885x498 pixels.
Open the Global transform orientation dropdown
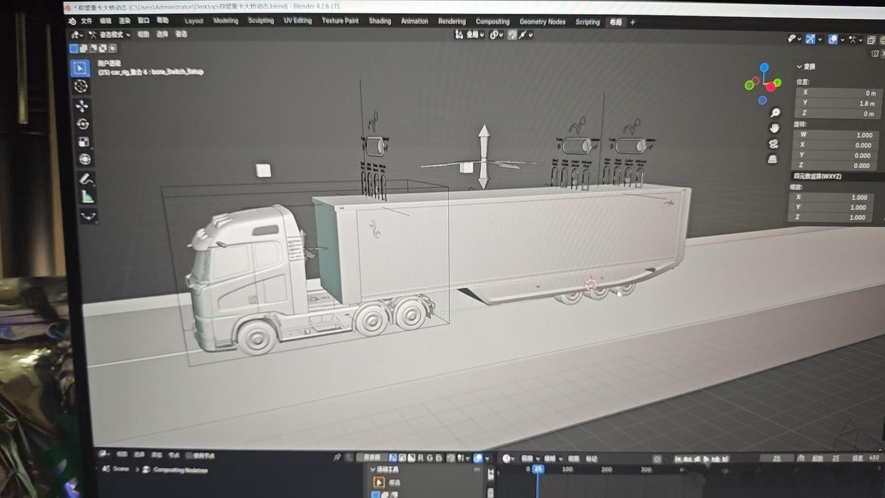[x=469, y=35]
